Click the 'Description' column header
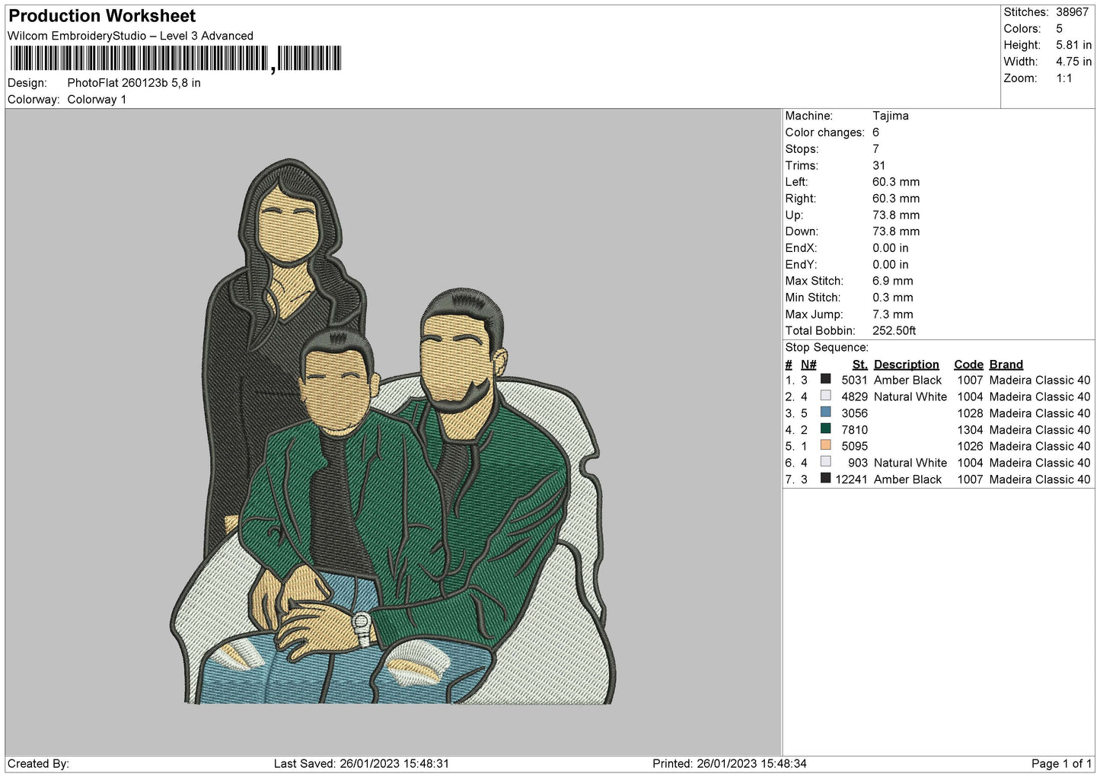This screenshot has height=777, width=1100. click(906, 365)
